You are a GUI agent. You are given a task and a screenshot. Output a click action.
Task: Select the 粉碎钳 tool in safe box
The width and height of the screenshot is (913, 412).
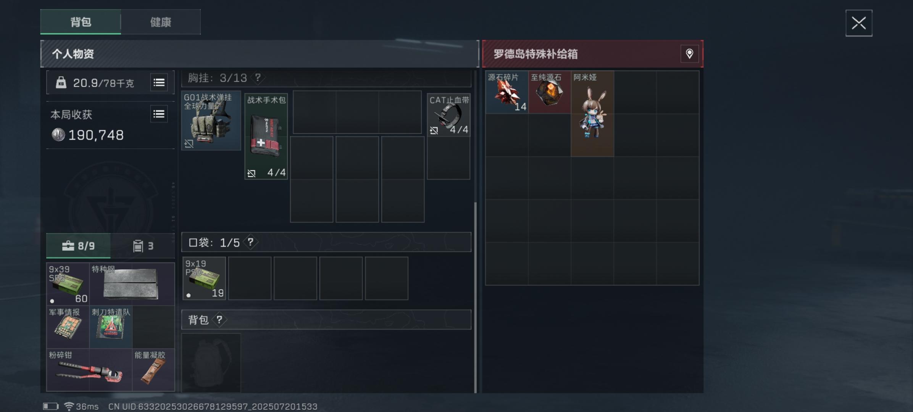click(x=89, y=370)
